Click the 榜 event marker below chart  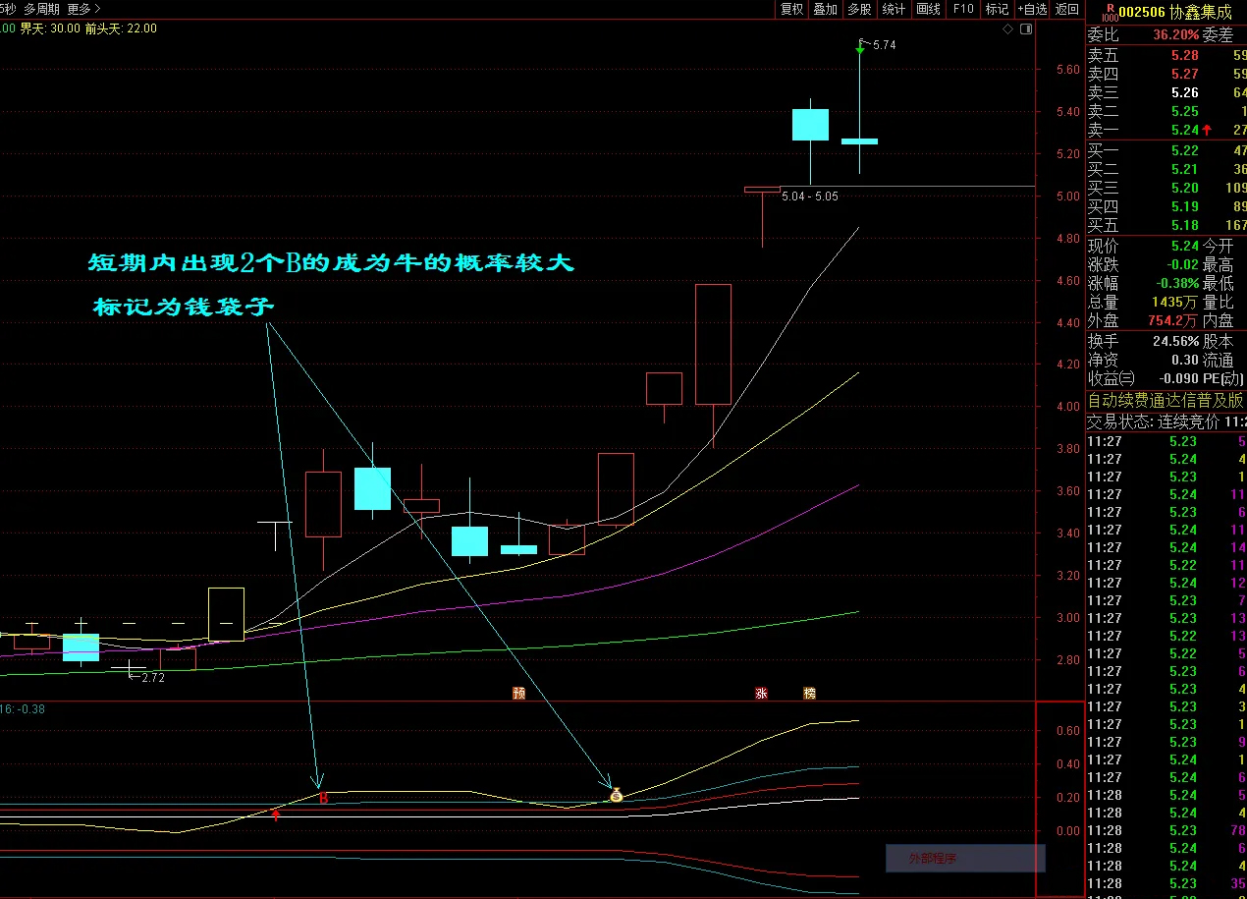[x=809, y=693]
